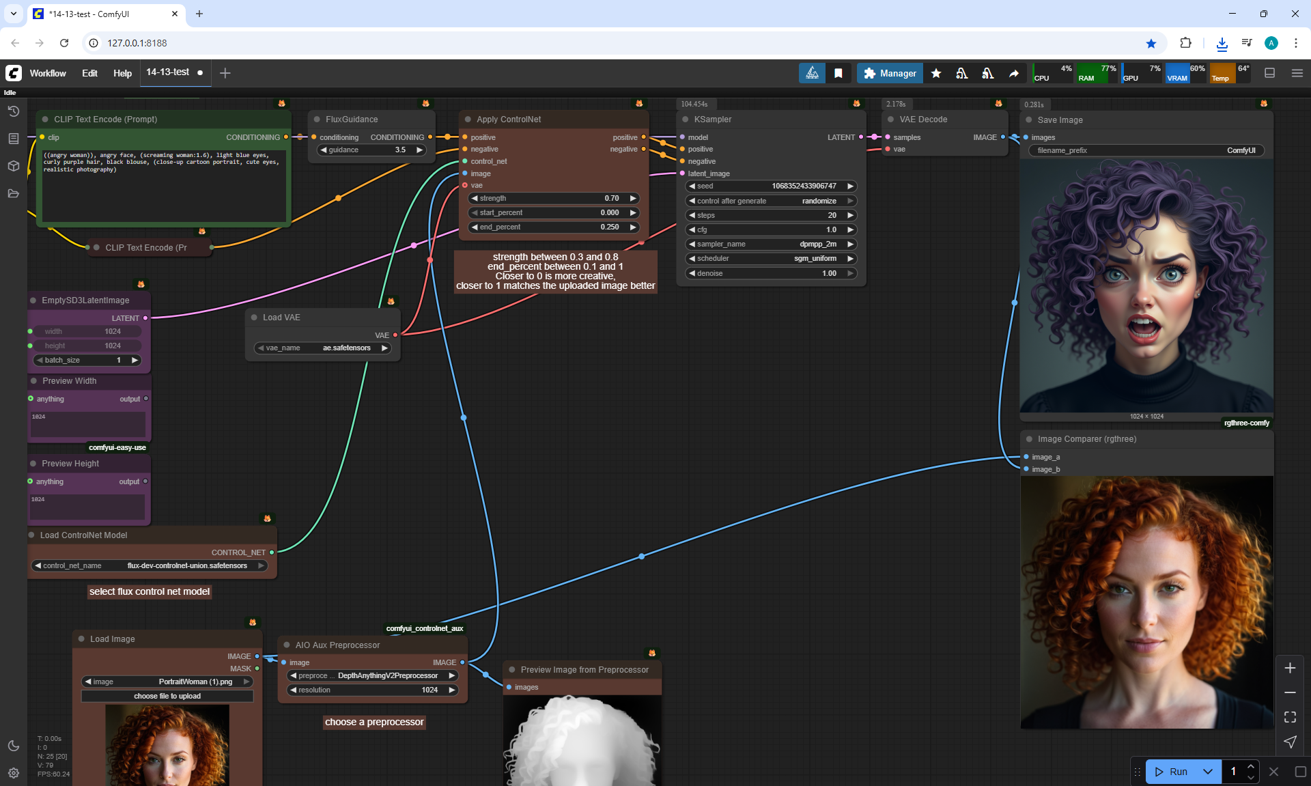Open the queue history sidebar icon

coord(13,111)
